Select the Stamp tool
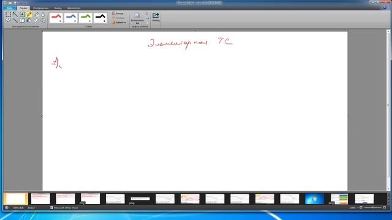This screenshot has width=392, height=220. (22, 15)
